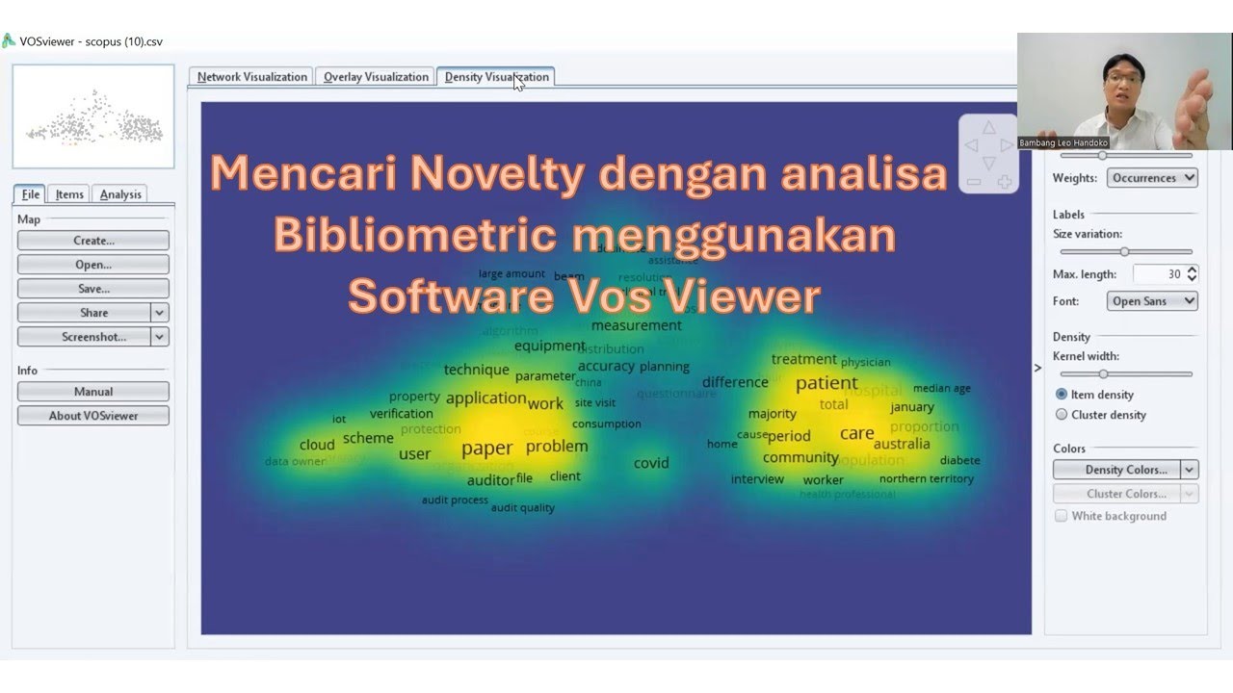The height and width of the screenshot is (693, 1233).
Task: Increase the Max. length value
Action: (x=1192, y=269)
